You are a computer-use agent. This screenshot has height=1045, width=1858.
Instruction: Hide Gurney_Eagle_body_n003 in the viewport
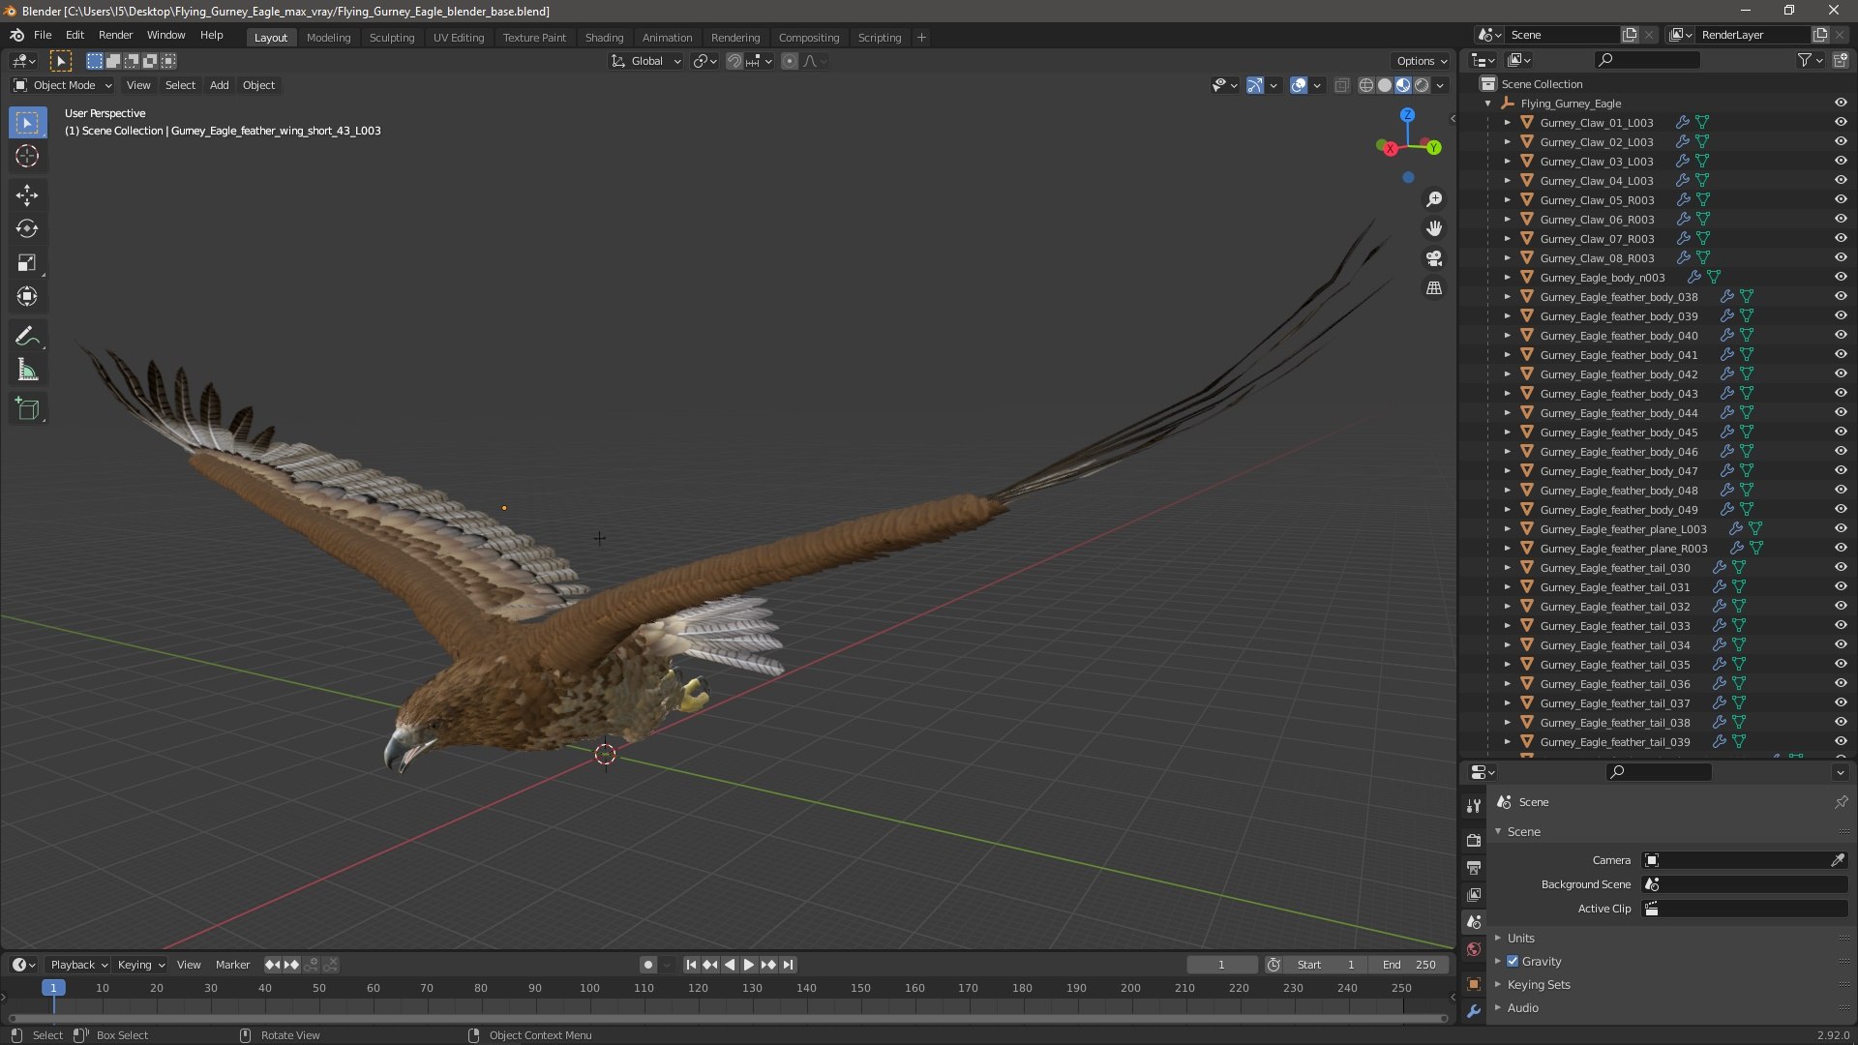[x=1841, y=278]
